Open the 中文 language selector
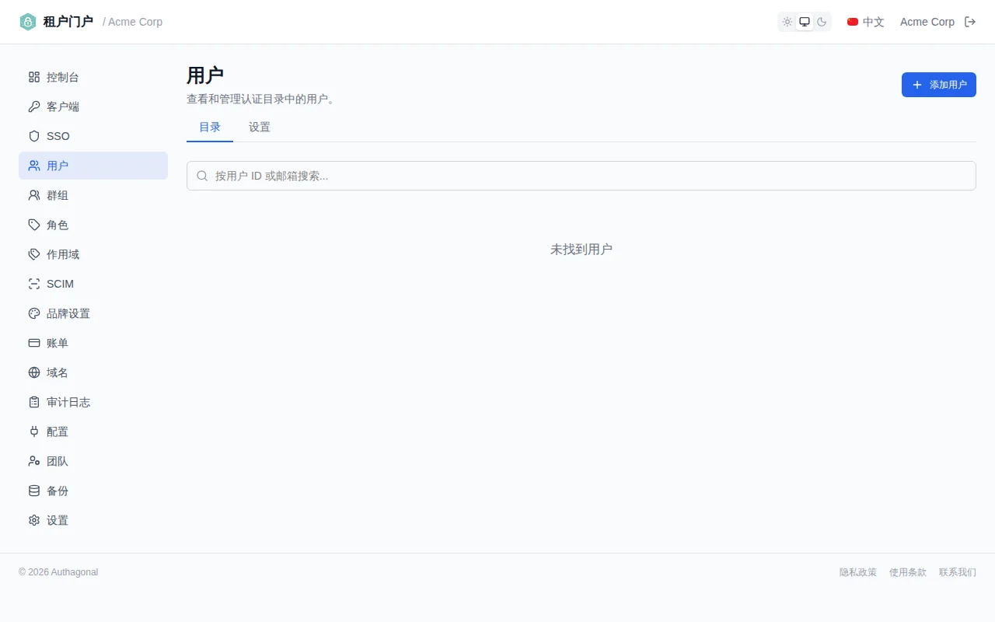The image size is (995, 622). 866,22
